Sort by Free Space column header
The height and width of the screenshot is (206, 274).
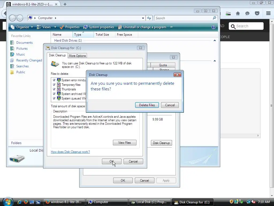coord(127,35)
